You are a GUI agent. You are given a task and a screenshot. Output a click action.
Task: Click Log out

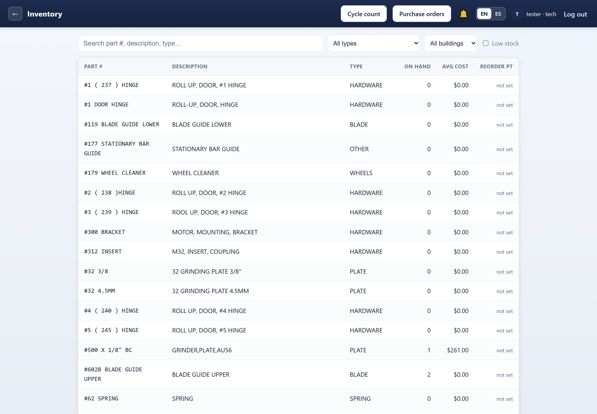575,14
